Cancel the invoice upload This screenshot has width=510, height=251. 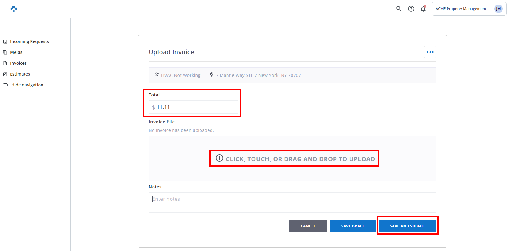coord(308,226)
